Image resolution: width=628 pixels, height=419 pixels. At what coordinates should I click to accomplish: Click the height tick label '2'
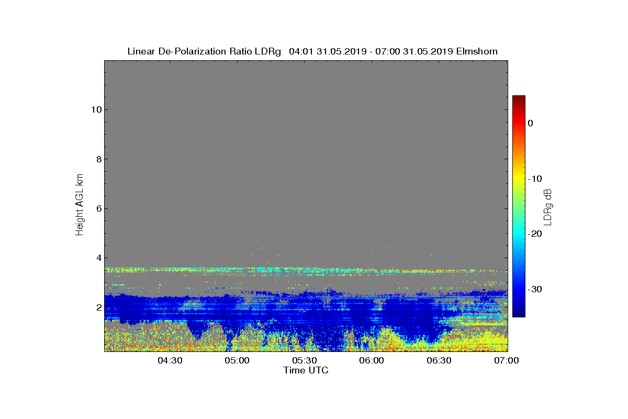[98, 307]
